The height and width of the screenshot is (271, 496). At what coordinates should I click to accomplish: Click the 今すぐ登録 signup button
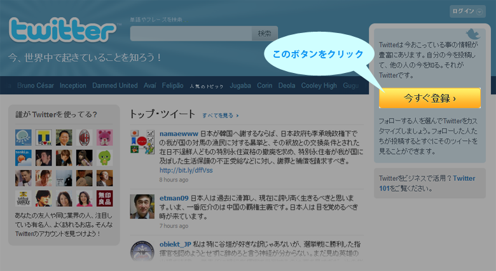430,98
